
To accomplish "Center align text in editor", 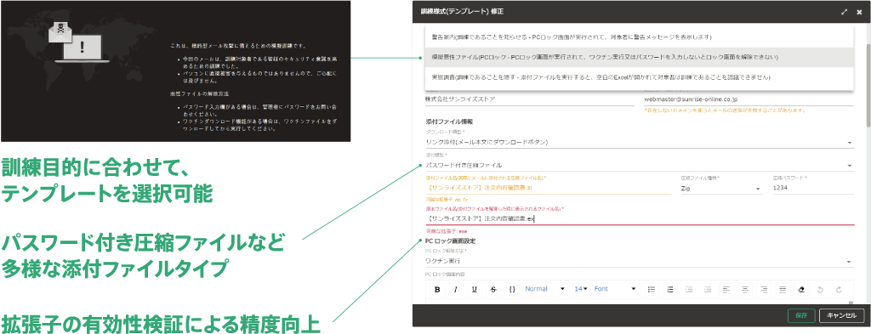I will tap(745, 289).
